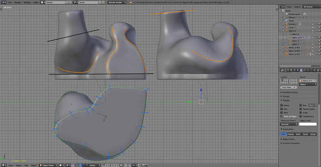The height and width of the screenshot is (167, 321).
Task: Switch to the Modifiers wrench tab icon
Action: 308,70
